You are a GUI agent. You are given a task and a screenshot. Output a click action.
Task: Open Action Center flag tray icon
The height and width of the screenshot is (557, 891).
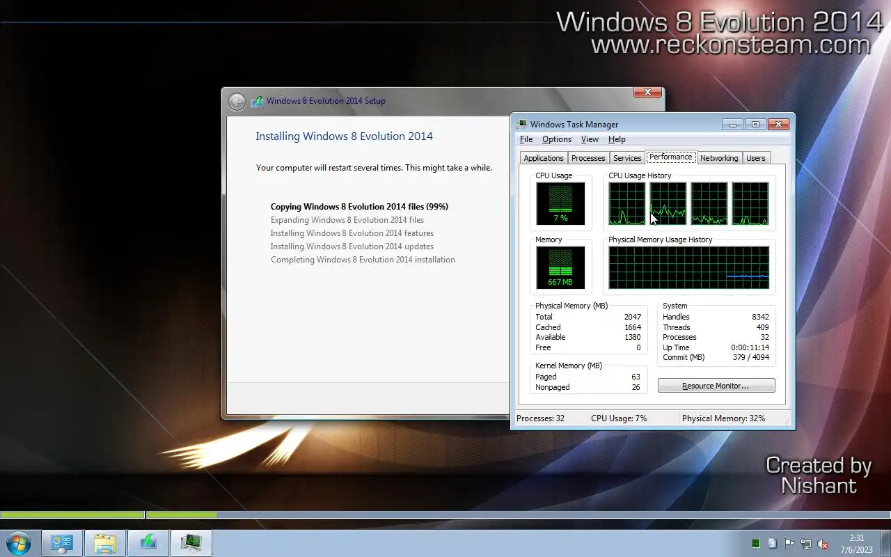tap(789, 544)
